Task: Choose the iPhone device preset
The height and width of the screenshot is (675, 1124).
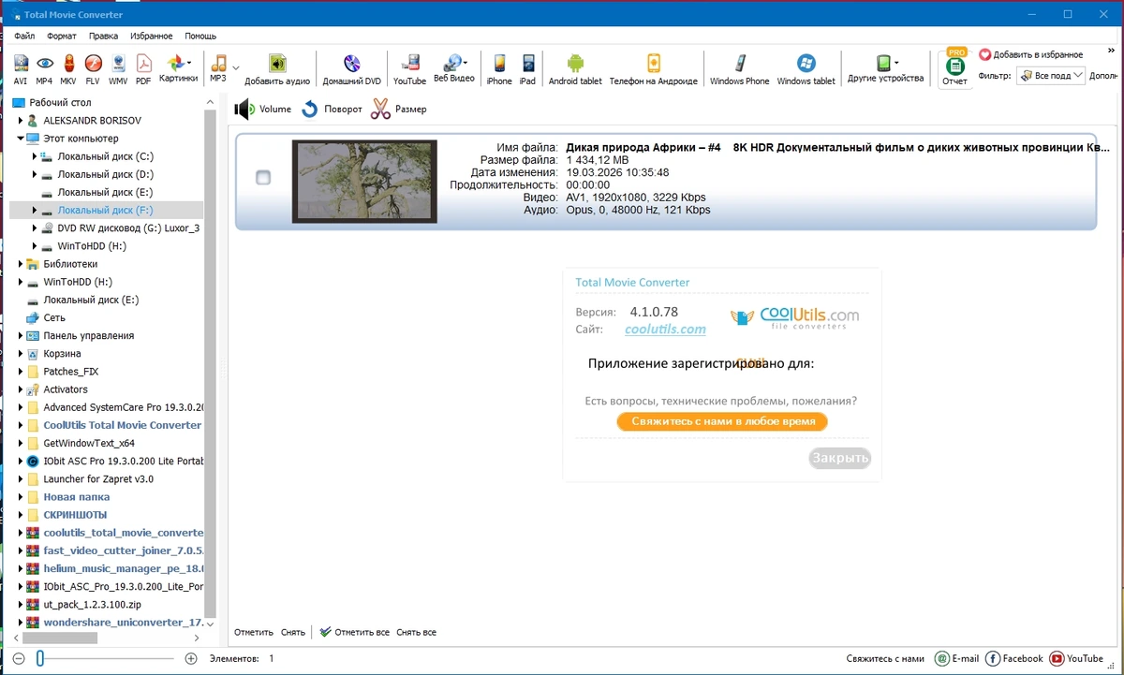Action: [499, 69]
